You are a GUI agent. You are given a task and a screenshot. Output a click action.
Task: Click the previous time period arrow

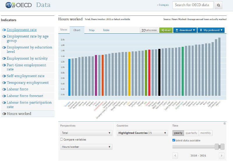point(175,156)
